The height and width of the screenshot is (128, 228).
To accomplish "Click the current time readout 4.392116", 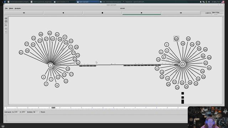I will tap(208, 13).
